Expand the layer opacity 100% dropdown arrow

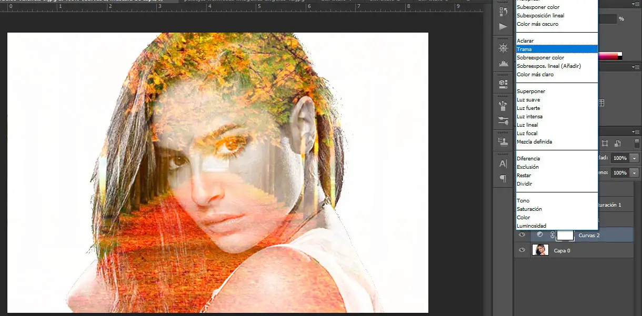click(635, 158)
